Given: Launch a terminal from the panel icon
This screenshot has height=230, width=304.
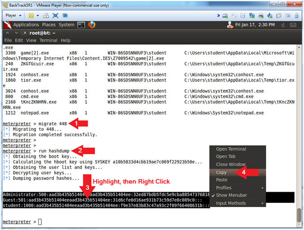Looking at the screenshot, I should point(81,25).
